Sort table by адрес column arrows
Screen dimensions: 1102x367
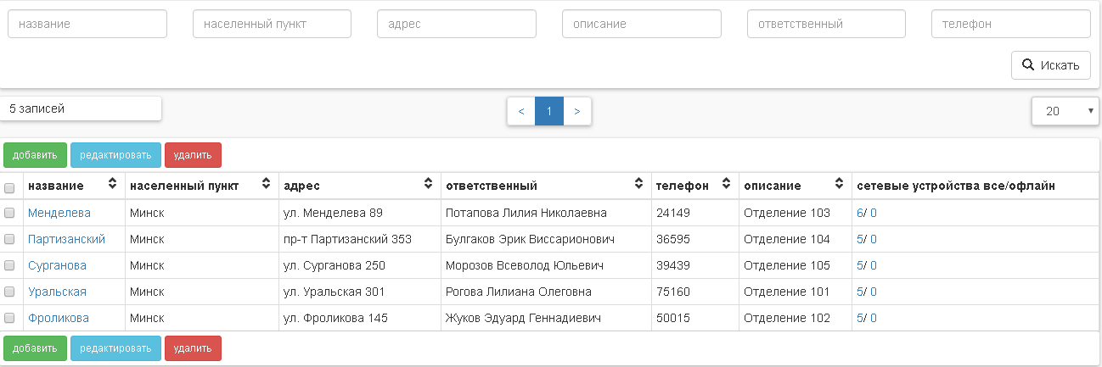[x=428, y=184]
